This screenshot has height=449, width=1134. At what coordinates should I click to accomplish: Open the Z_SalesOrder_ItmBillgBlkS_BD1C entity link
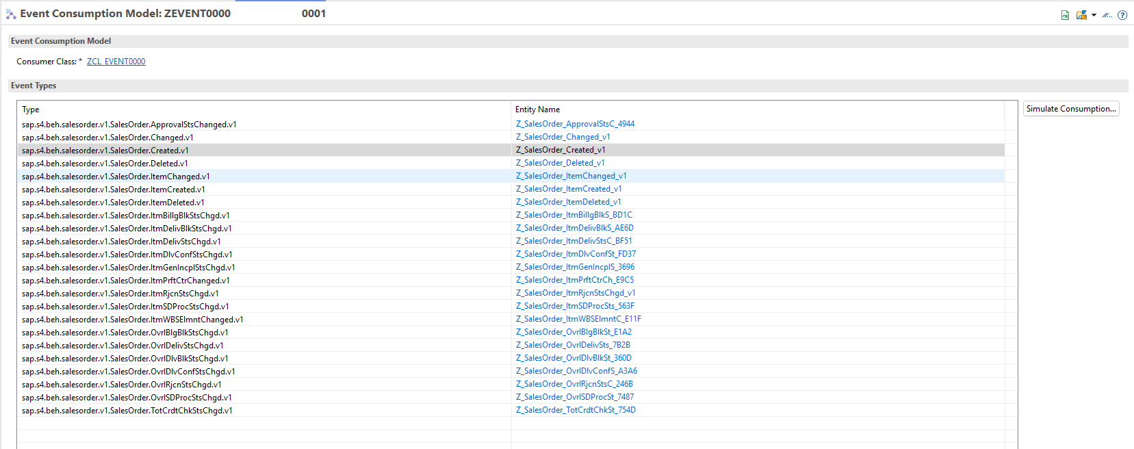(x=574, y=215)
